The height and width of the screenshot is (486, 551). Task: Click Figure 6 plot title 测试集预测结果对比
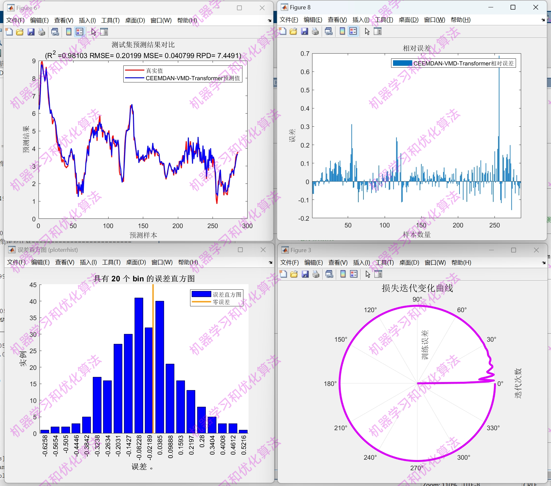(x=143, y=45)
